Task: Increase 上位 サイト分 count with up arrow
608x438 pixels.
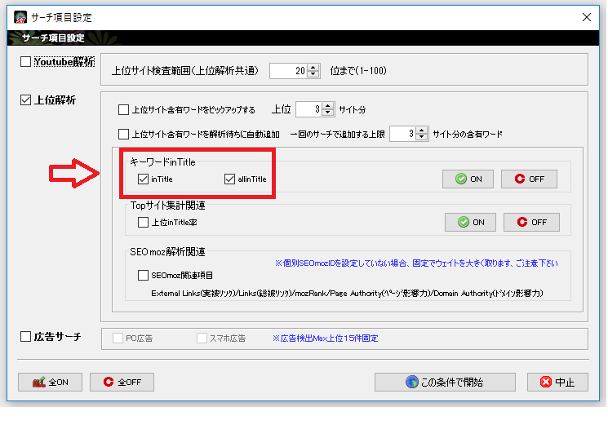Action: pyautogui.click(x=328, y=106)
